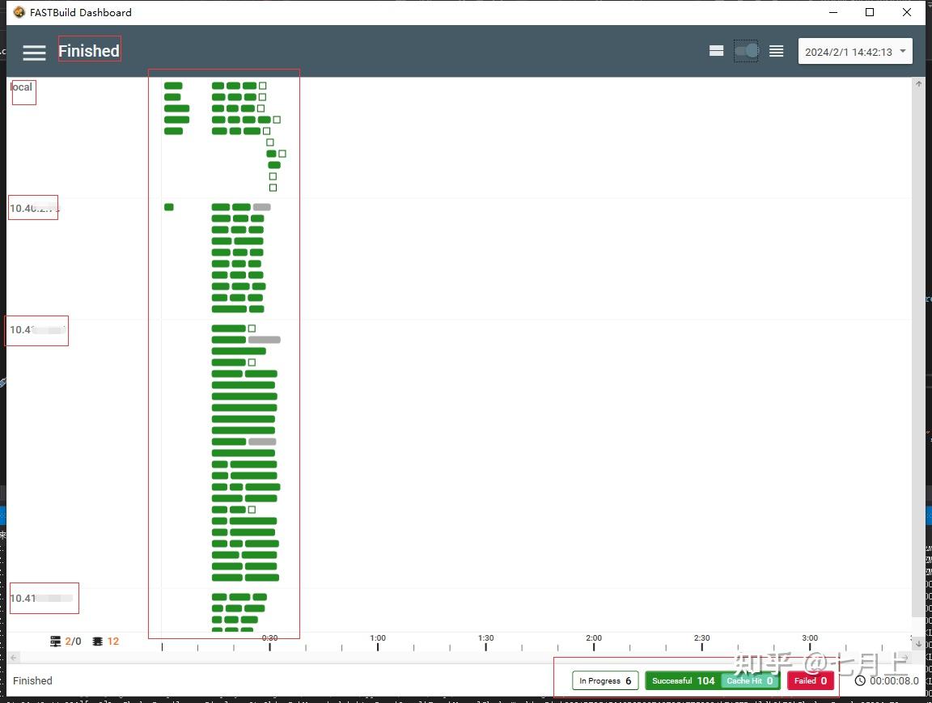Image resolution: width=932 pixels, height=703 pixels.
Task: Select the local worker row label
Action: coord(21,87)
